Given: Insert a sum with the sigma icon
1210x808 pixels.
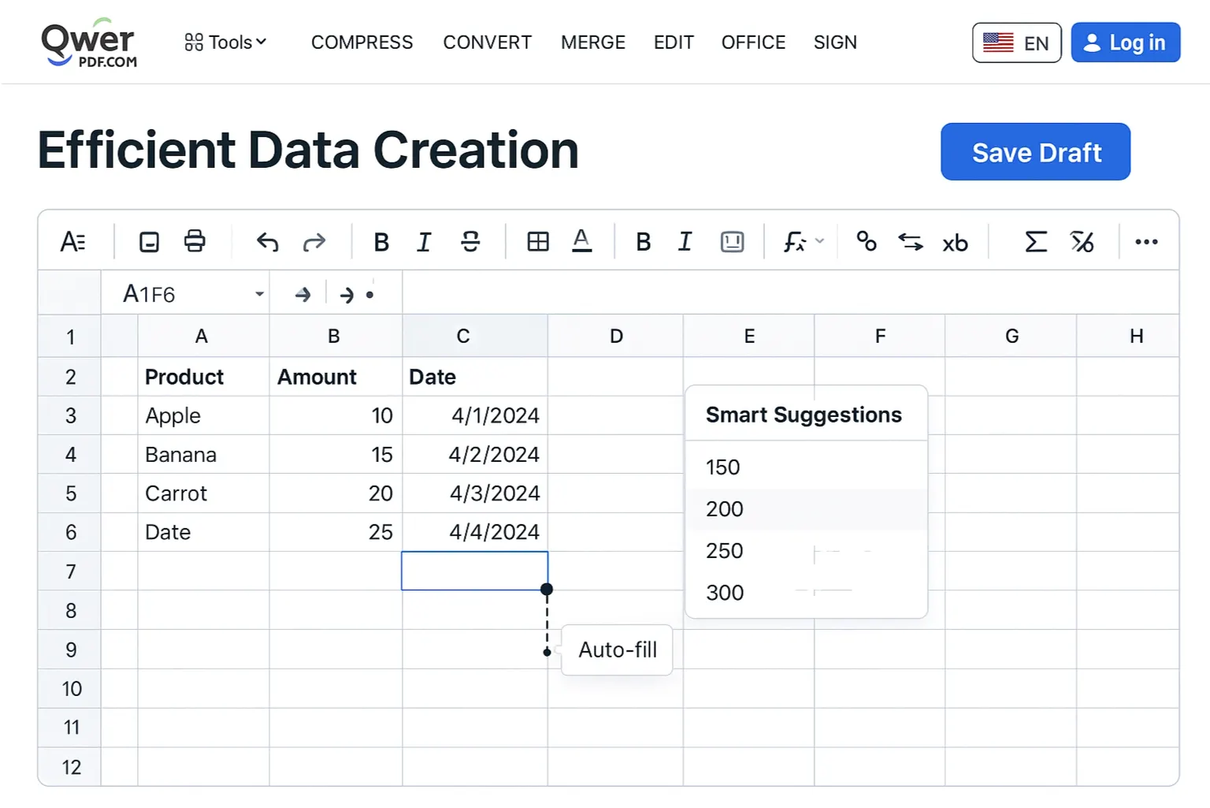Looking at the screenshot, I should point(1036,241).
